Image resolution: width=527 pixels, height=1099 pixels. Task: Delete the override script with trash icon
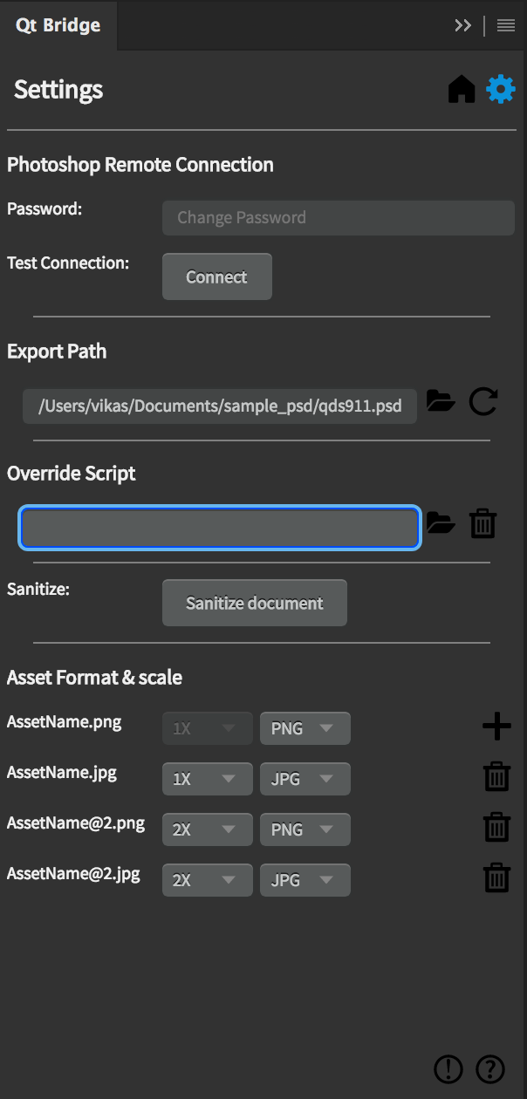483,523
